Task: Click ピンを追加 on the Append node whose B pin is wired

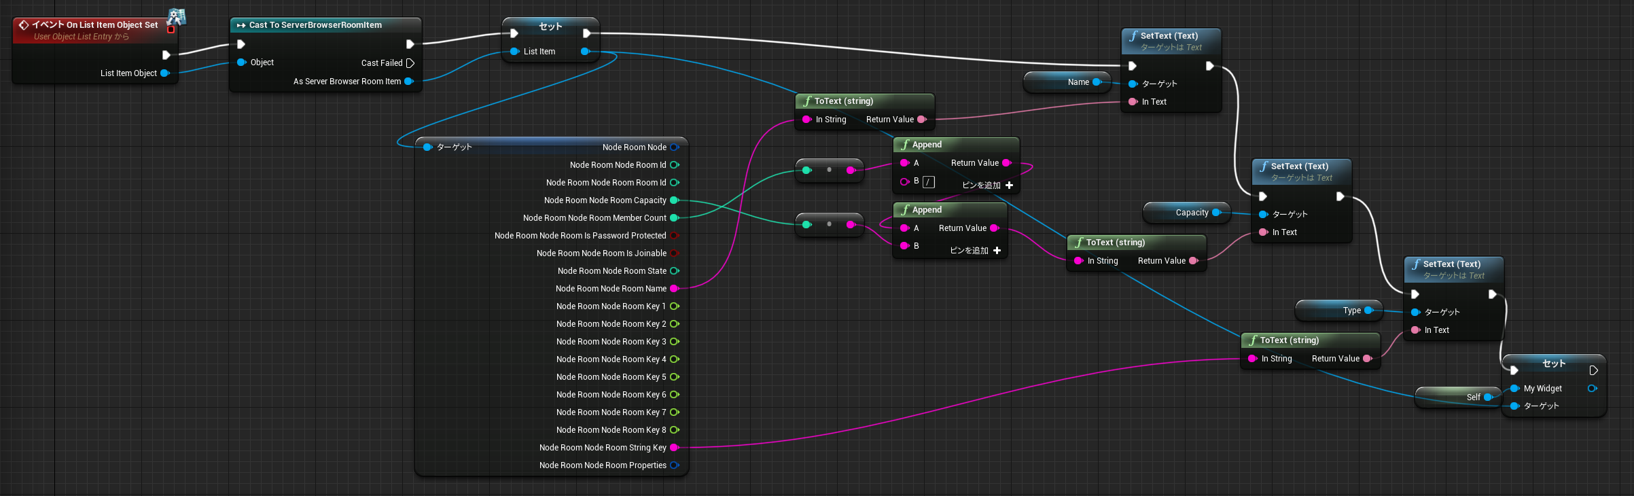Action: (x=976, y=251)
